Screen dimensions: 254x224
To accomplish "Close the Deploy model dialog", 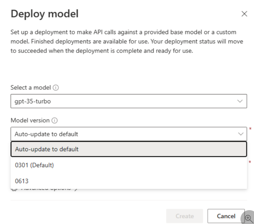I will click(x=244, y=14).
